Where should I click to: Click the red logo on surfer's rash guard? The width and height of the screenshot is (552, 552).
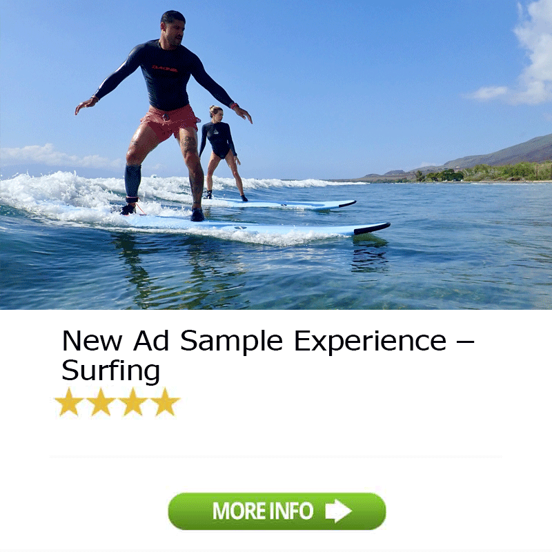pos(164,68)
